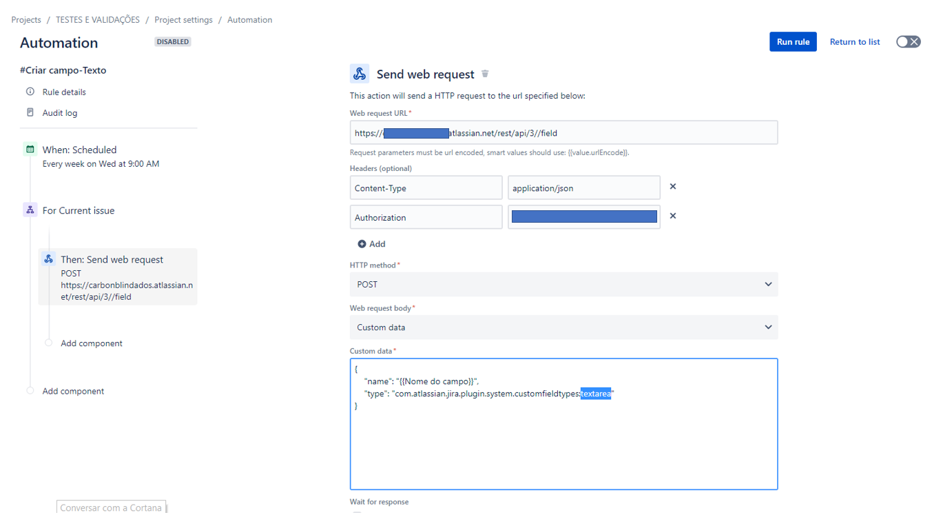This screenshot has width=932, height=515.
Task: Click the Audit log document icon
Action: pos(30,112)
